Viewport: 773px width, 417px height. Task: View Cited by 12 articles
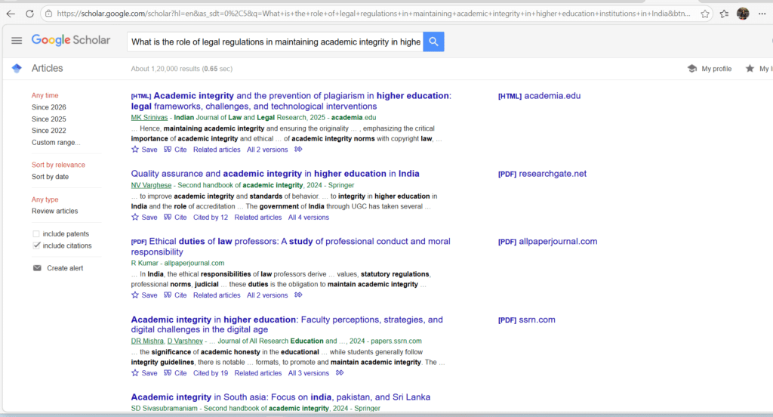pos(211,217)
